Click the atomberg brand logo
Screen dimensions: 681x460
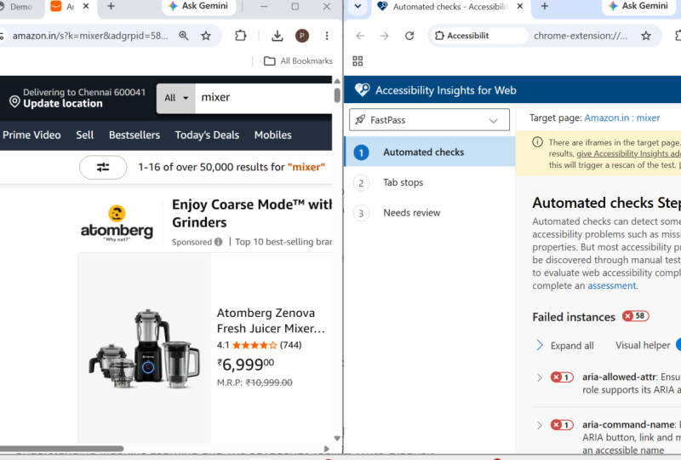(117, 223)
